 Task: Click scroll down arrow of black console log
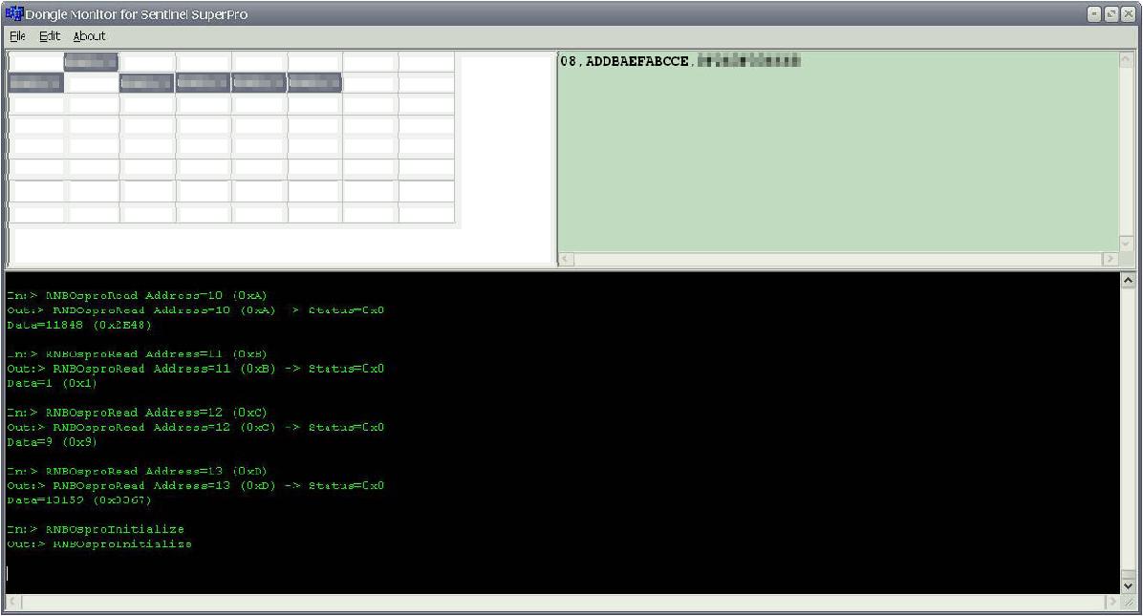coord(1127,584)
